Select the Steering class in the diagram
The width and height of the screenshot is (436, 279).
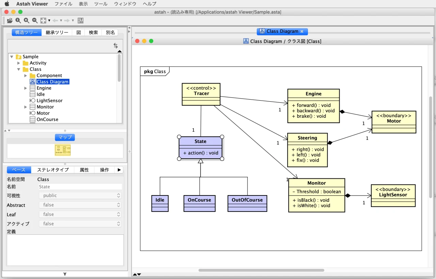[x=307, y=150]
